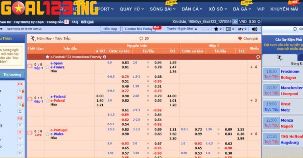Select the 168 count sport entry

20,98
